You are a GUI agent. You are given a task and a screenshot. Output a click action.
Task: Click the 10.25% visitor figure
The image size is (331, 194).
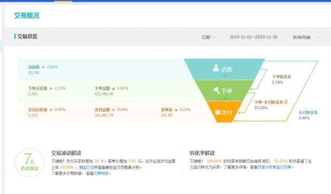pos(281,161)
